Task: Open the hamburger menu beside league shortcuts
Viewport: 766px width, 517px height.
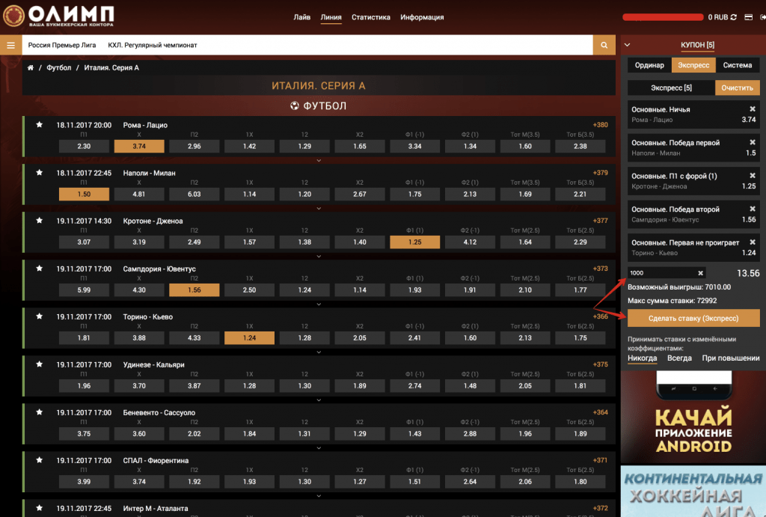Action: click(10, 45)
